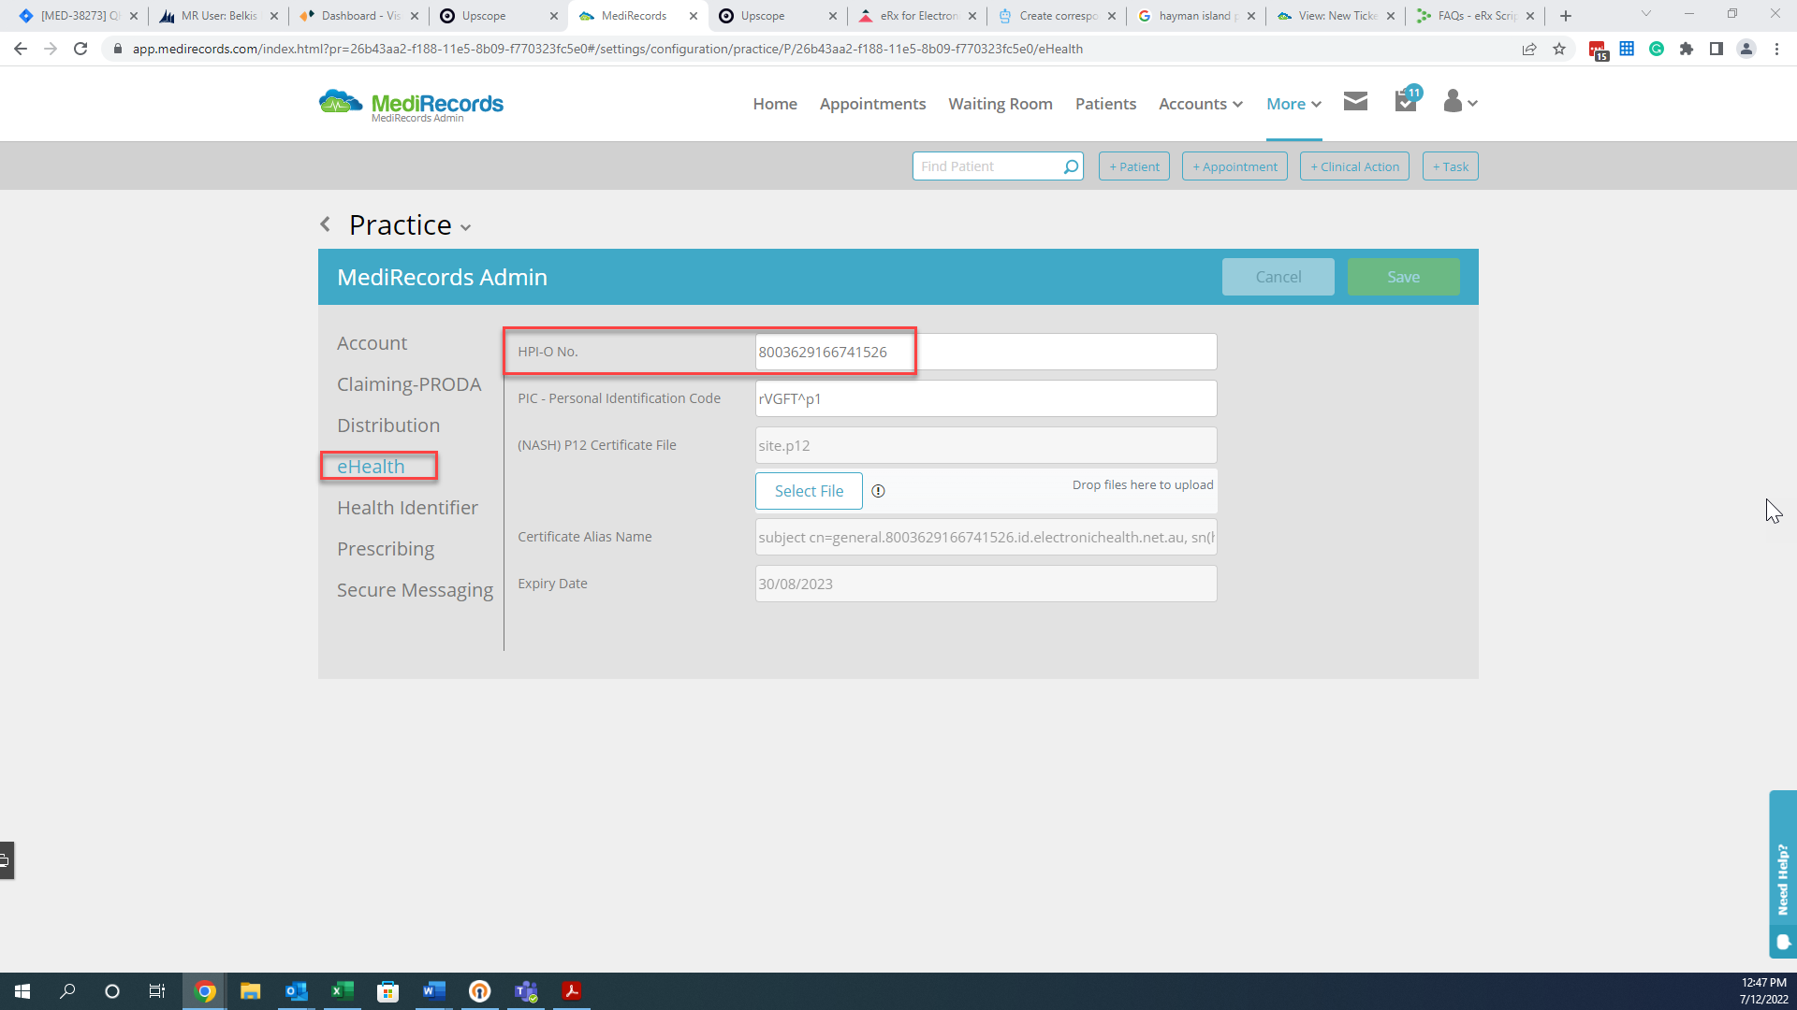Click the MediRecords logo
This screenshot has width=1797, height=1010.
tap(411, 104)
